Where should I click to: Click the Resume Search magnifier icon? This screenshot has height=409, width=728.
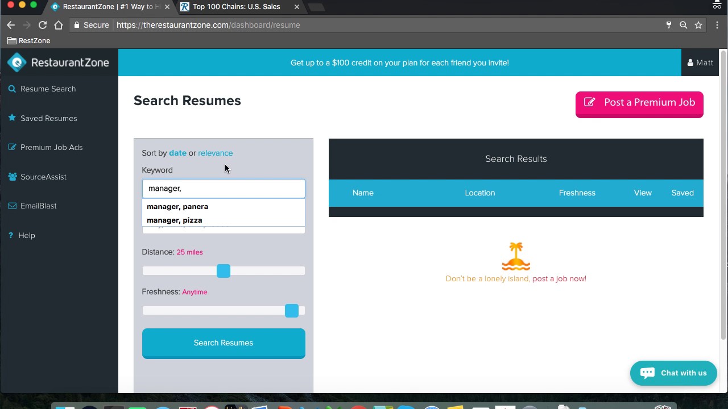(12, 89)
